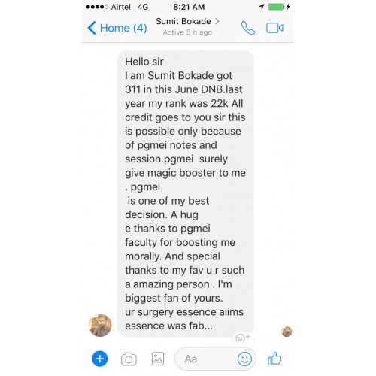Click small seen-receipt avatar on right
The width and height of the screenshot is (376, 376).
pos(287,332)
